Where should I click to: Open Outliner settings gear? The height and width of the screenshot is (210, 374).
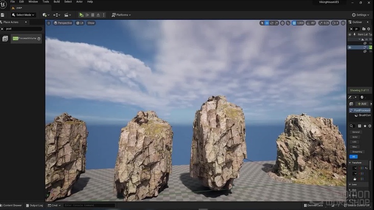[369, 29]
